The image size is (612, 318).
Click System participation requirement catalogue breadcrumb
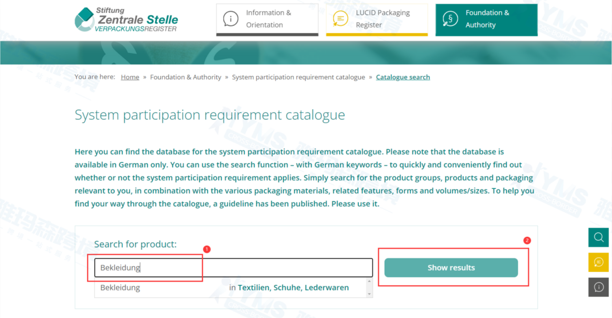(298, 77)
